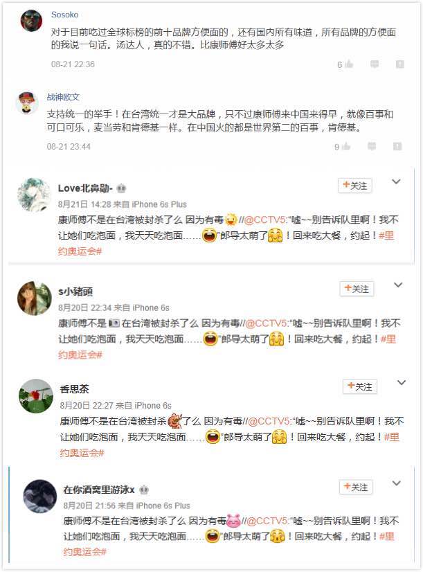
Task: Expand options chevron on Love北鼻勋- post
Action: 397,182
